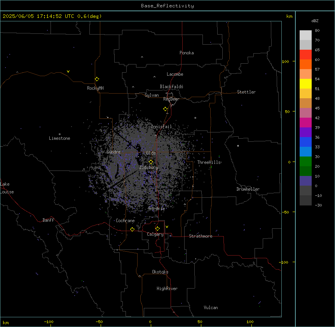Click the -30 value in the dBZ legend
This screenshot has height=327, width=335.
pos(318,205)
